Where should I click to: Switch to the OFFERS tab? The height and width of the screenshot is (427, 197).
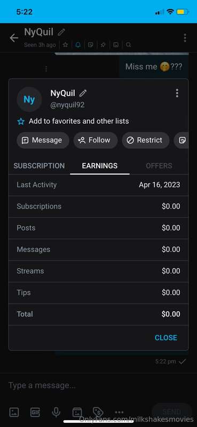[x=159, y=166]
